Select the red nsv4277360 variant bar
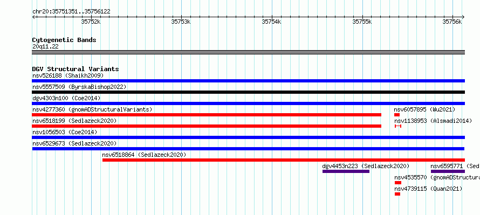The height and width of the screenshot is (215, 480). click(207, 115)
